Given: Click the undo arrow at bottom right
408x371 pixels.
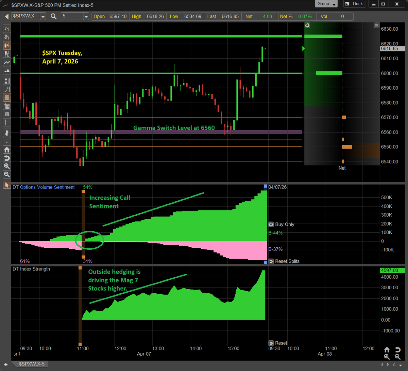Looking at the screenshot, I should (x=397, y=350).
